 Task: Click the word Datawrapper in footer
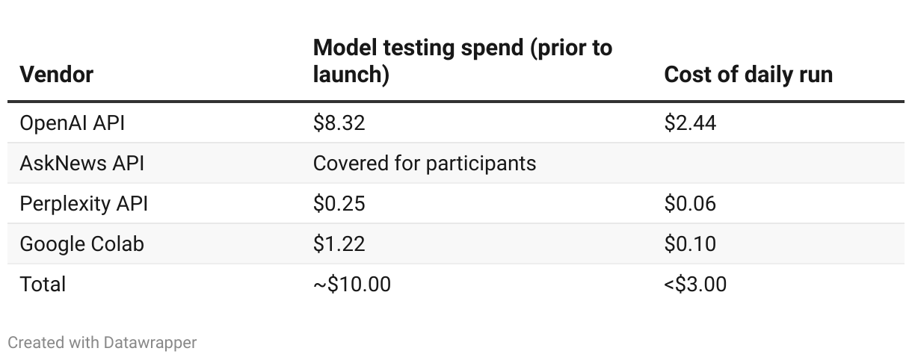pos(151,342)
